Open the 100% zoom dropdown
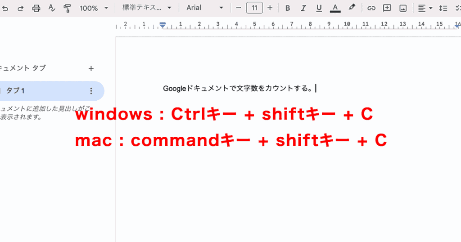Viewport: 461px width, 242px height. (94, 8)
